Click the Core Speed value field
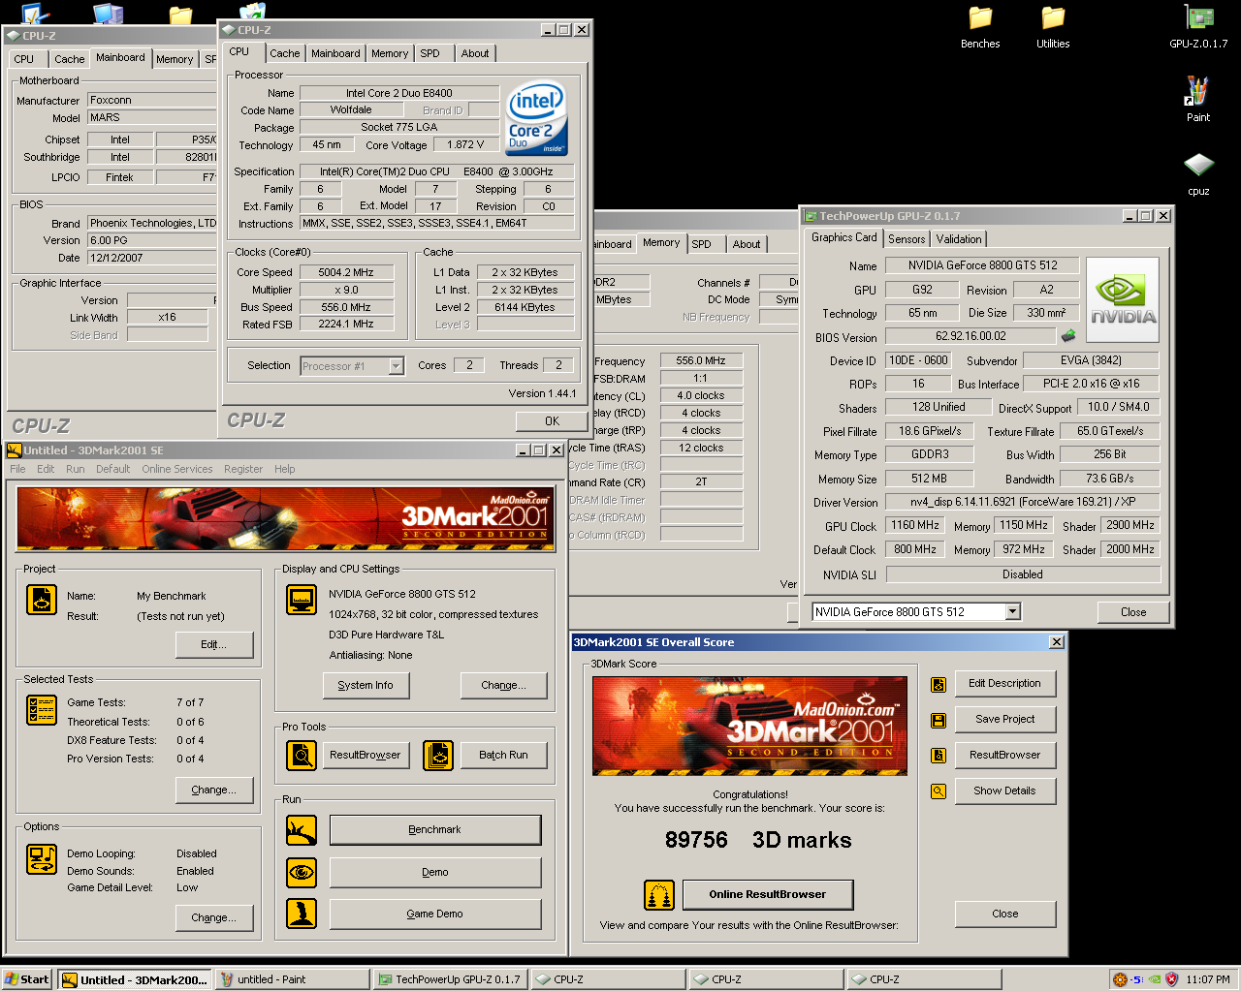This screenshot has height=992, width=1241. pos(346,272)
